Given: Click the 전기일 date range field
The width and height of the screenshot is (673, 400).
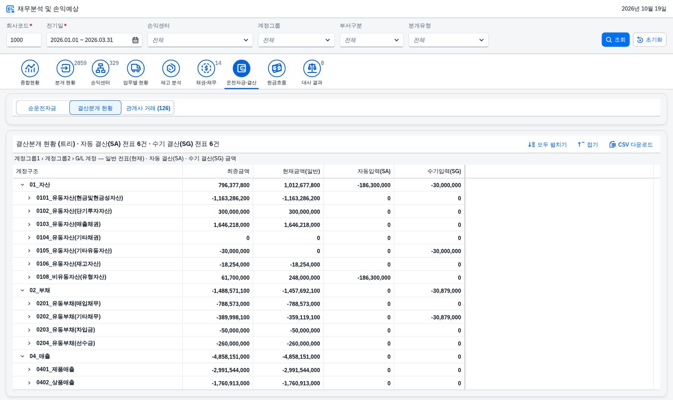Looking at the screenshot, I should [x=94, y=40].
